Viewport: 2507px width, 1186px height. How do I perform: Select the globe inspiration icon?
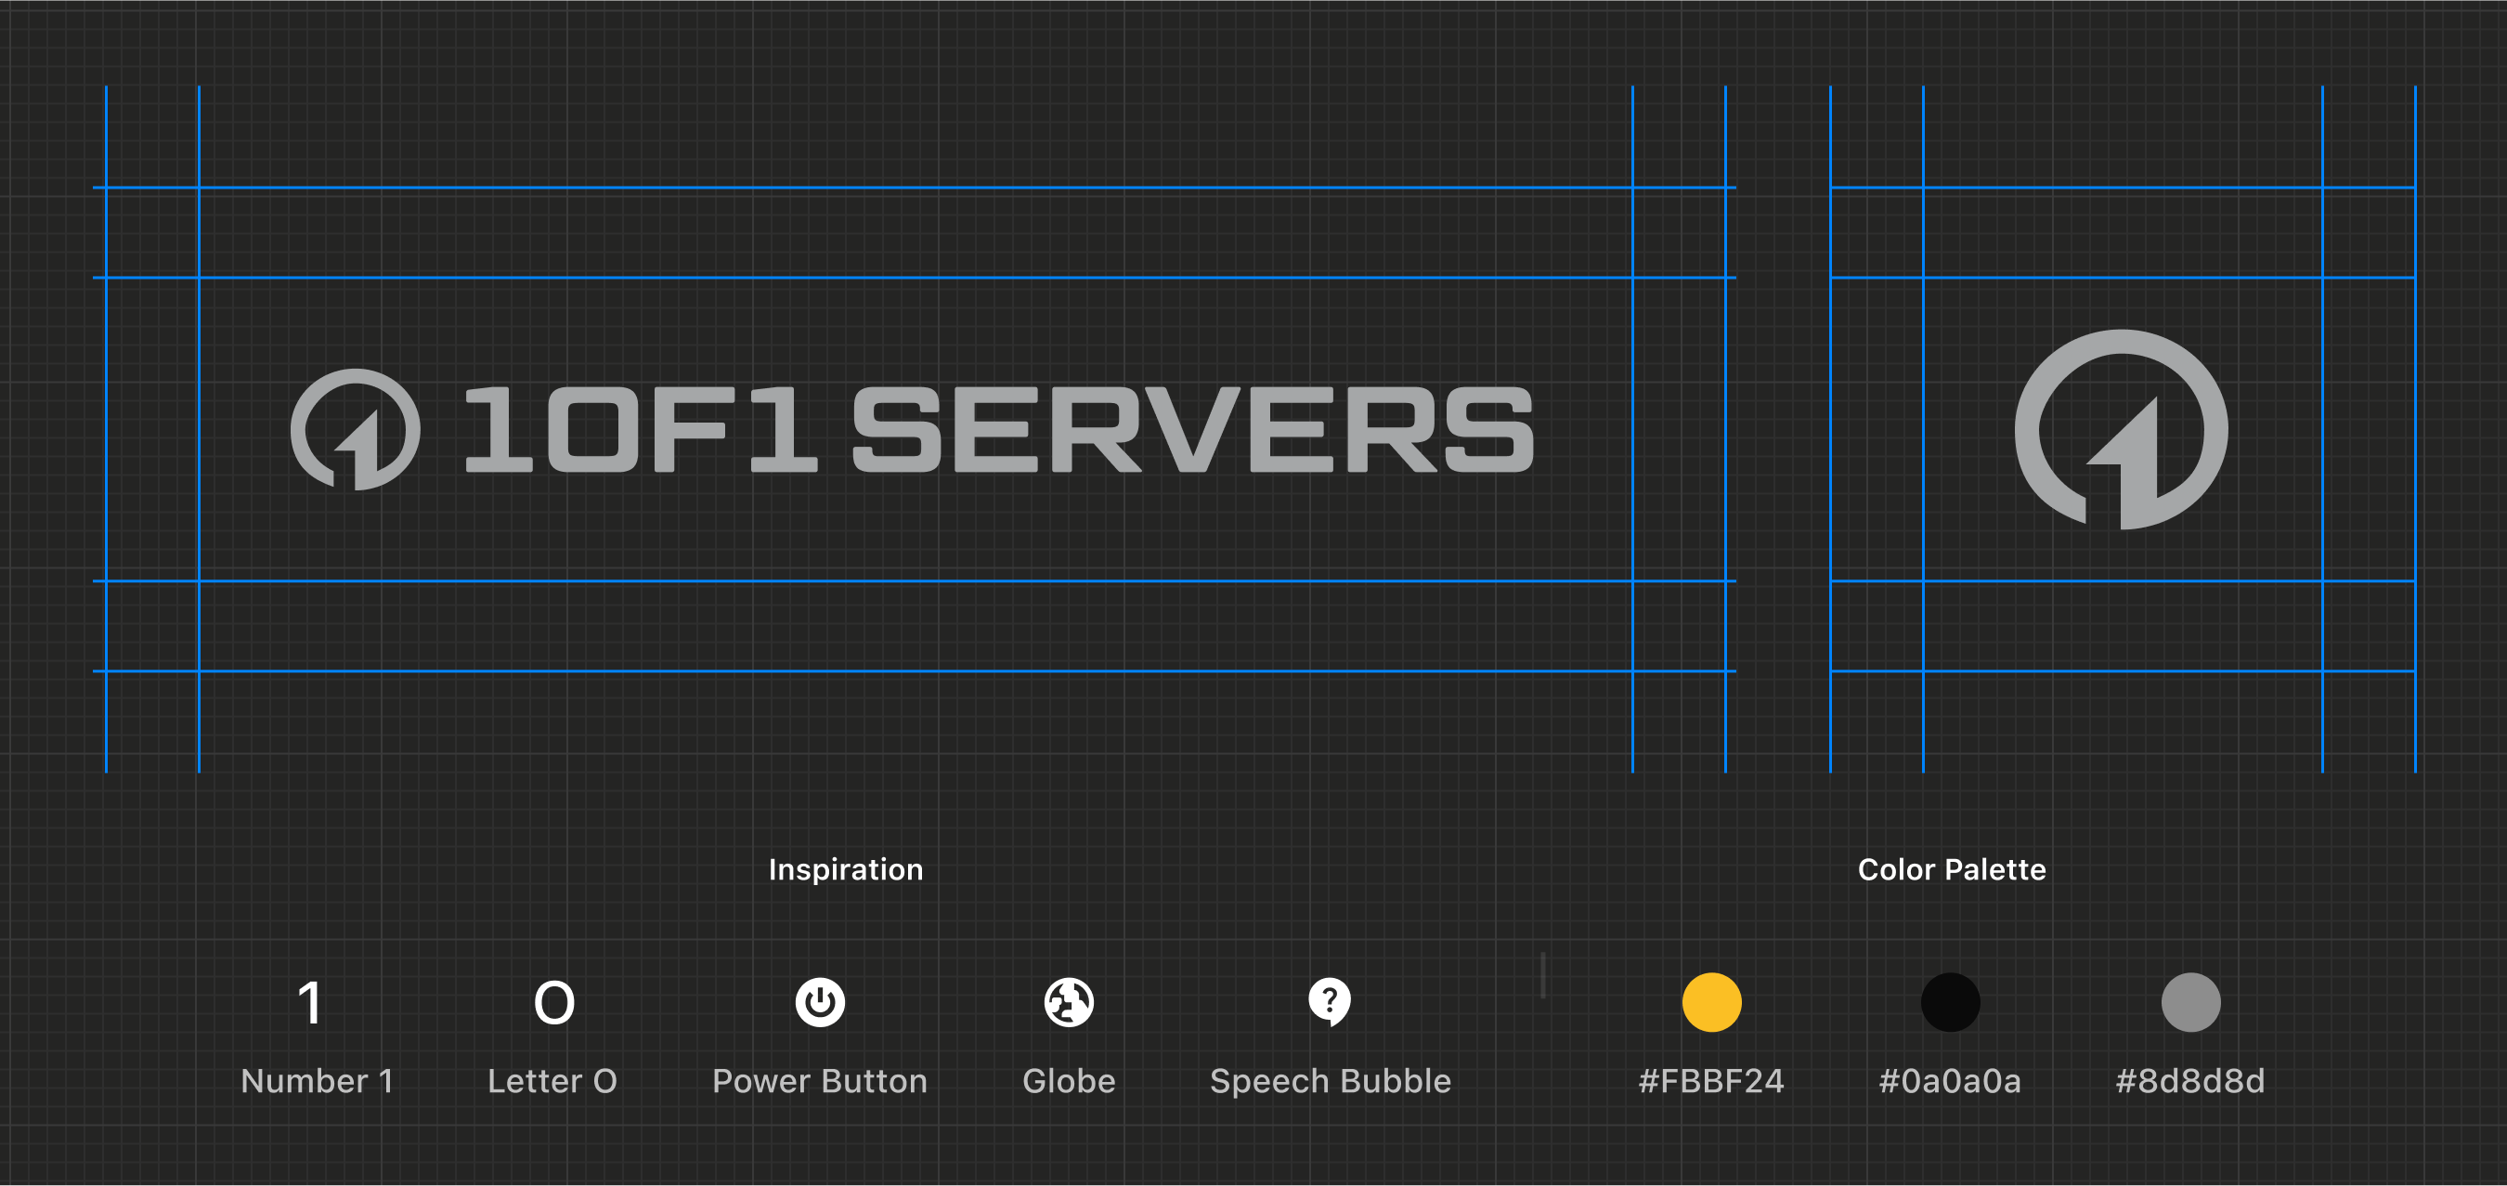click(1069, 1002)
